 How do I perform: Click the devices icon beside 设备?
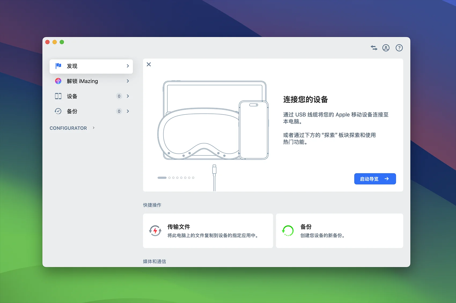(x=58, y=96)
